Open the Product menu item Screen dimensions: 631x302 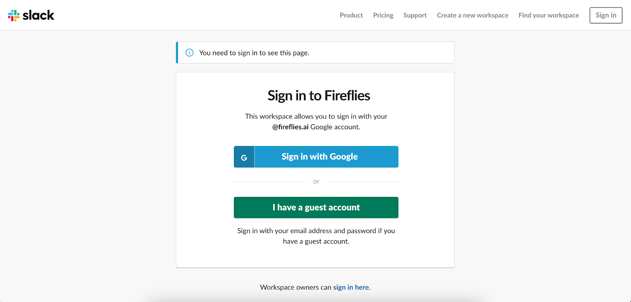351,15
